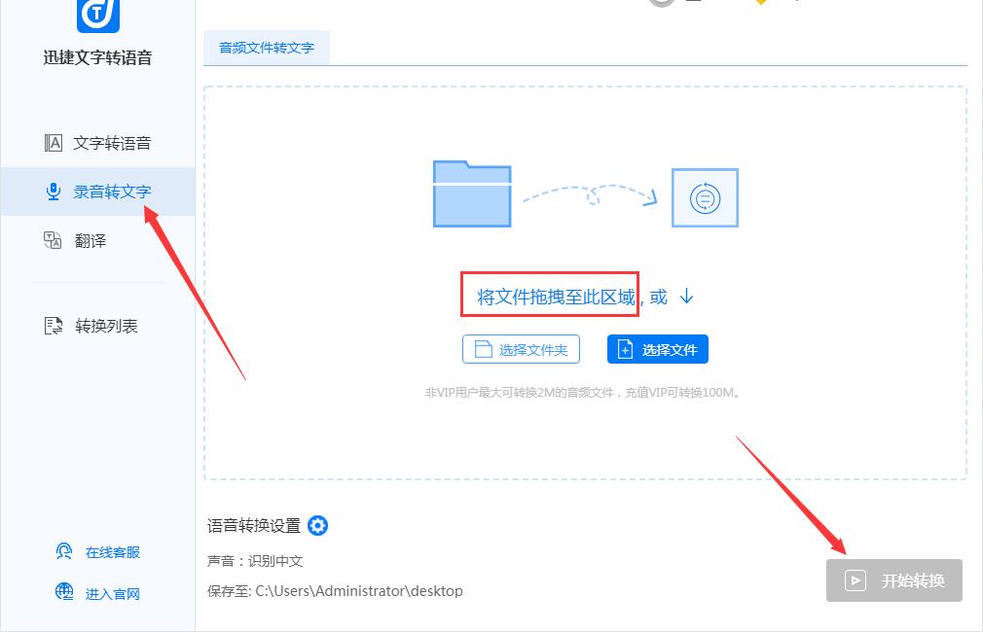Click the microphone icon next to 录音转文字

click(x=55, y=192)
